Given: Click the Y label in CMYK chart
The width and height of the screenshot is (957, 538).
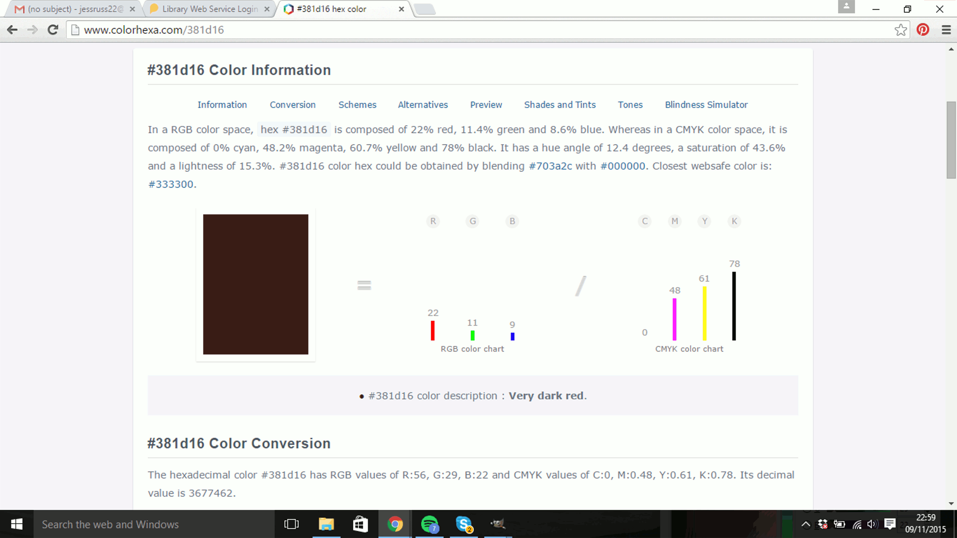Looking at the screenshot, I should click(x=704, y=221).
